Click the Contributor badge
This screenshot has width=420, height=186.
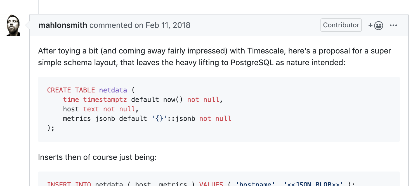pyautogui.click(x=341, y=25)
